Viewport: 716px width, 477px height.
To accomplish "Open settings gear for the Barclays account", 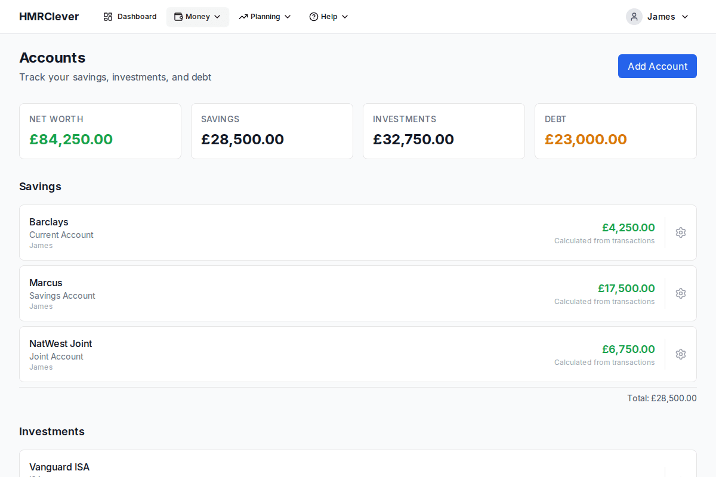I will pos(680,233).
